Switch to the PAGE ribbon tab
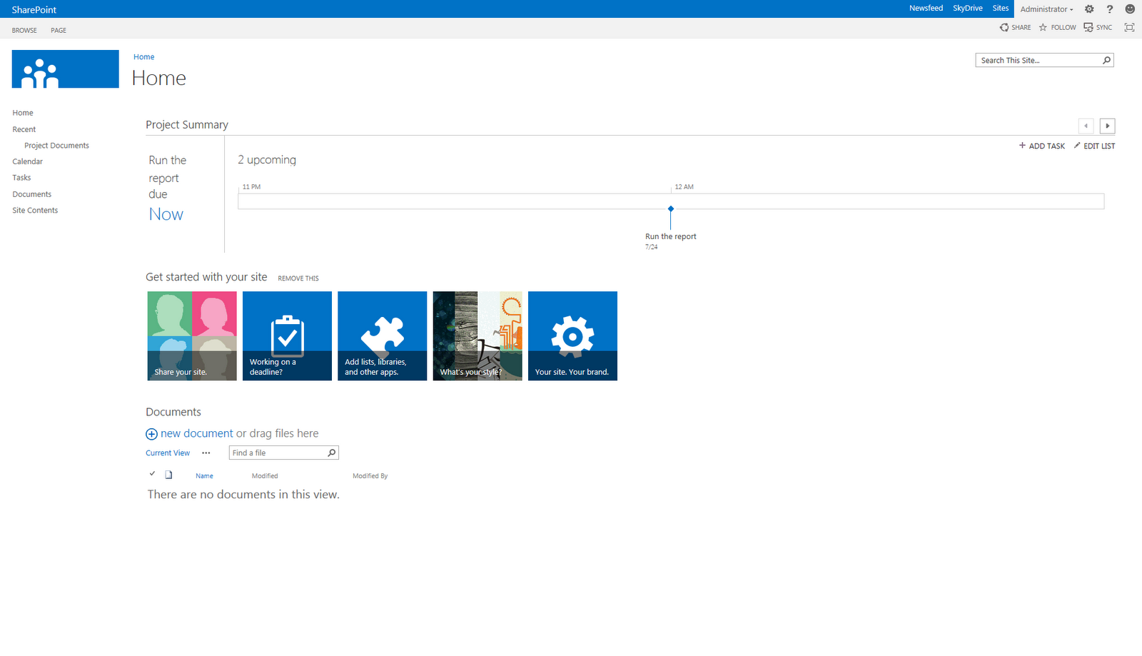 [58, 30]
